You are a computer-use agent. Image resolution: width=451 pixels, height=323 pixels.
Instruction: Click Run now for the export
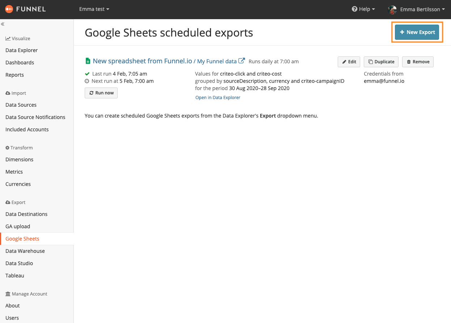[x=101, y=93]
